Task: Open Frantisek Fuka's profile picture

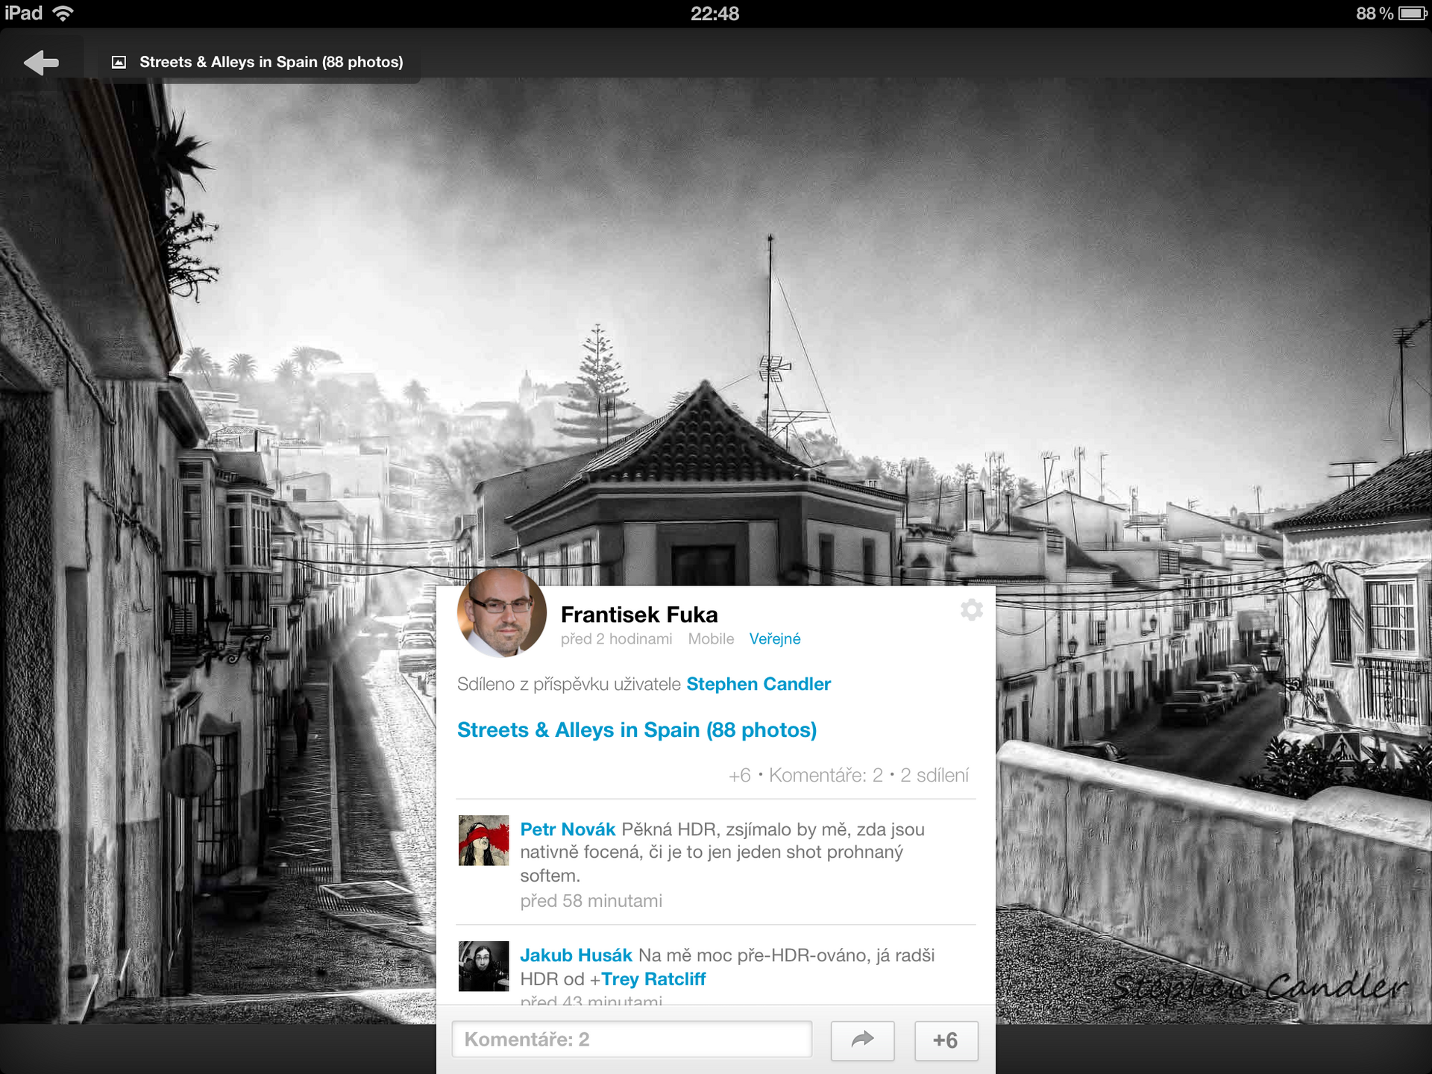Action: 501,613
